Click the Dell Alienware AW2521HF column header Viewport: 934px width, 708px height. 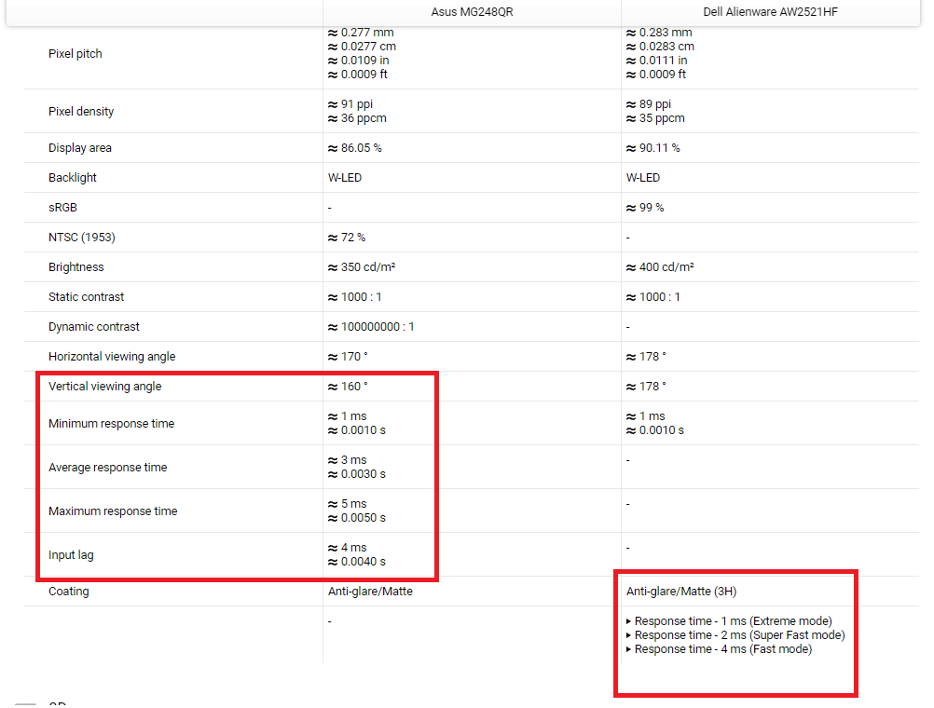click(x=770, y=12)
